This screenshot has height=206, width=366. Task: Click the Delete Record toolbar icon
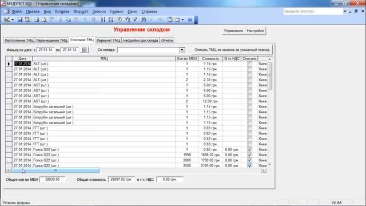pos(160,19)
